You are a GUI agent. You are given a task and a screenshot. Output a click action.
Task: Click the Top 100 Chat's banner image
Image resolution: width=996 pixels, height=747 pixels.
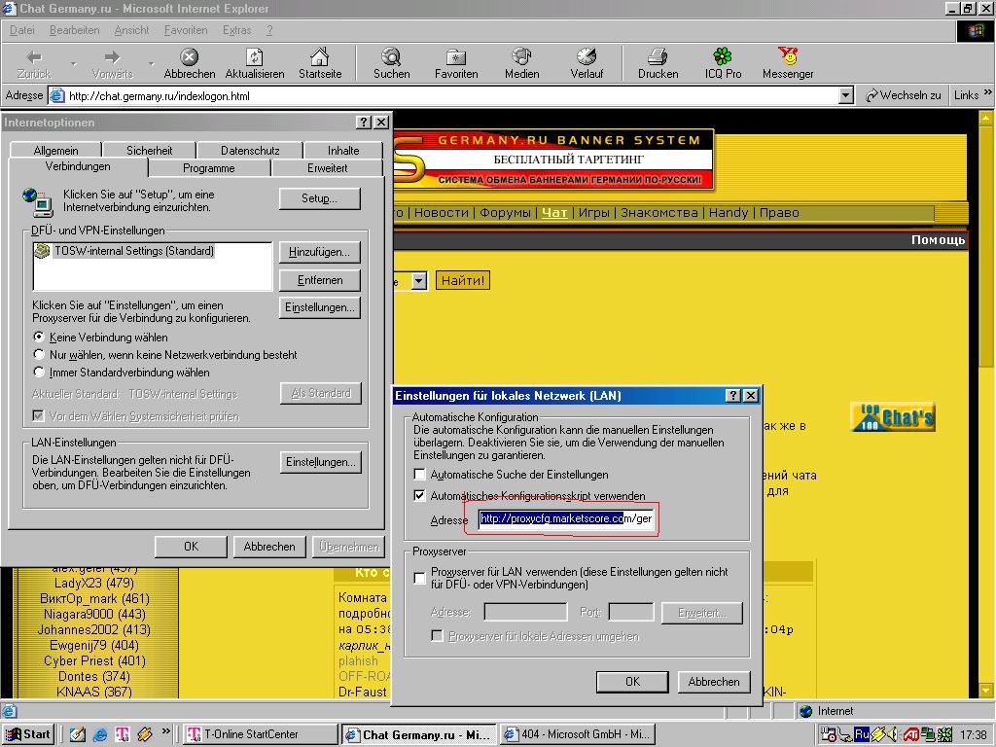point(893,416)
